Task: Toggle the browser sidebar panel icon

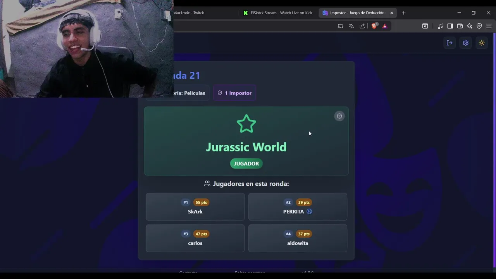Action: pos(450,26)
